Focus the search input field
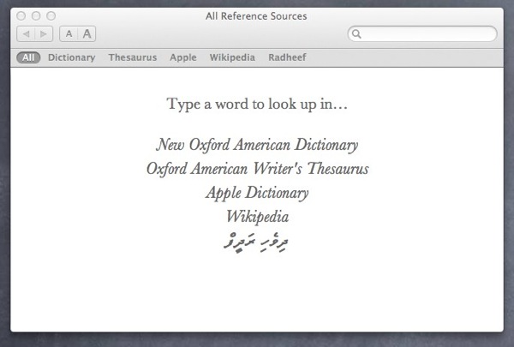 (422, 33)
